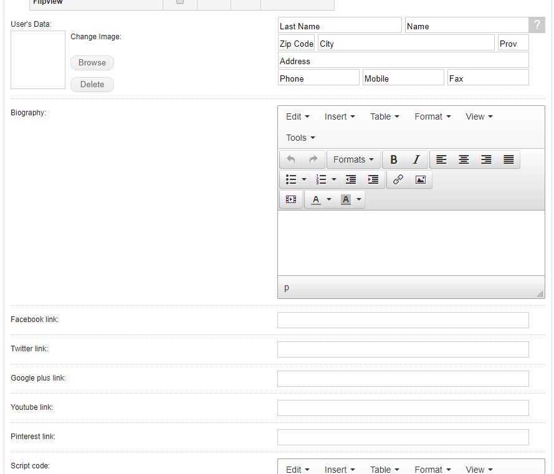Click the Facebook link input field
The image size is (554, 474).
[403, 320]
